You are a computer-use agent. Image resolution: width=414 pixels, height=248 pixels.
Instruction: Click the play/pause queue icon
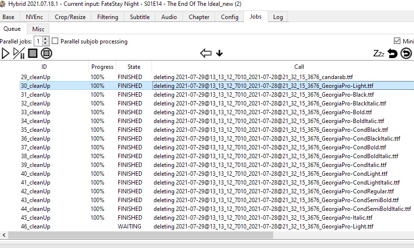click(19, 53)
